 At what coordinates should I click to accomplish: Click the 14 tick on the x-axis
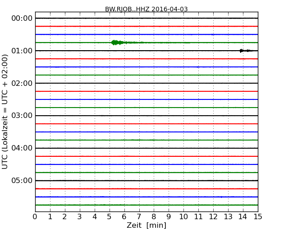tap(243, 217)
